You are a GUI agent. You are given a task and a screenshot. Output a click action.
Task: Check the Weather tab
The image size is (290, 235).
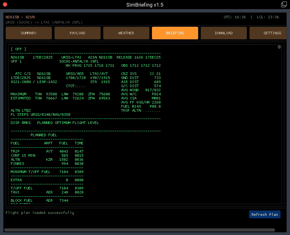coord(126,33)
